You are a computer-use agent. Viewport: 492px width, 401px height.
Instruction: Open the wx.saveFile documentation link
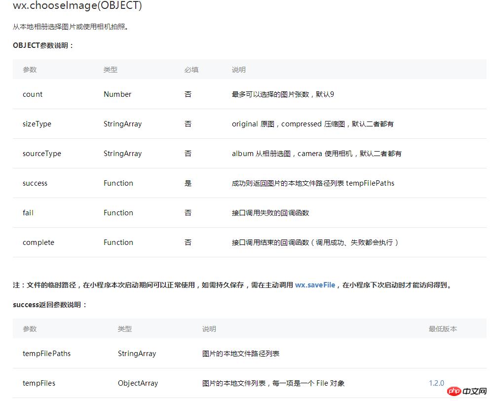coord(315,284)
